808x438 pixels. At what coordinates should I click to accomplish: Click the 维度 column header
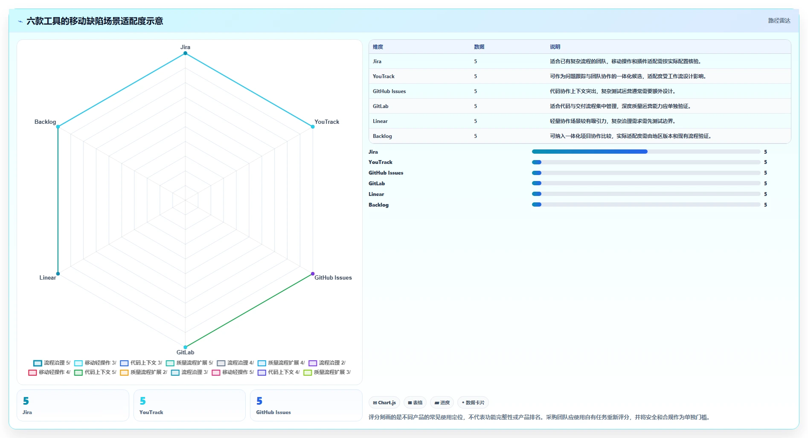click(x=378, y=47)
